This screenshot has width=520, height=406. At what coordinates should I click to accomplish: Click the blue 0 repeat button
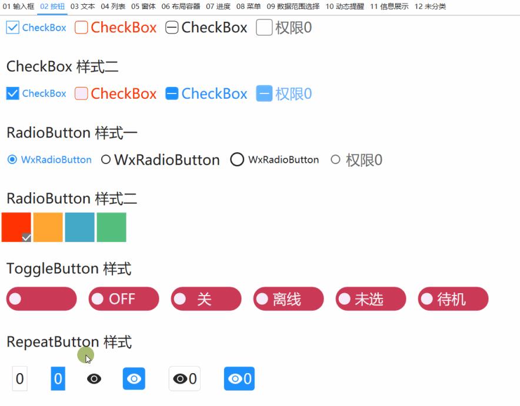pos(58,378)
